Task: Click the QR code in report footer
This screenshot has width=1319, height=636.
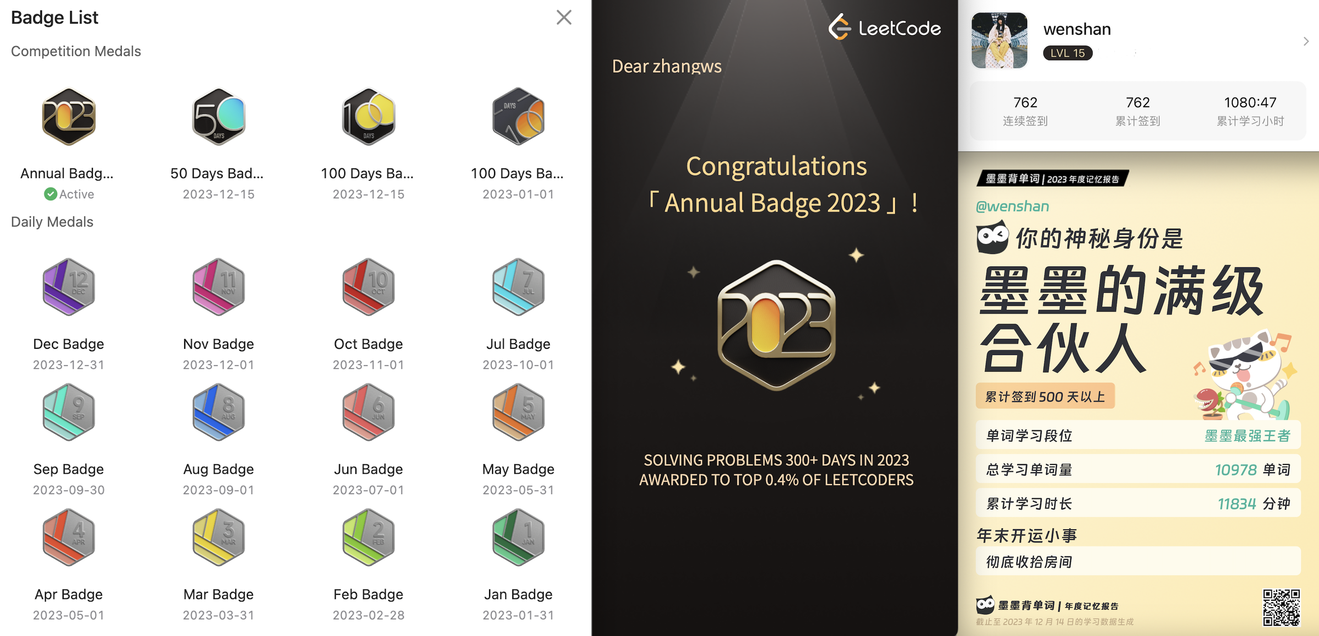Action: [x=1281, y=607]
